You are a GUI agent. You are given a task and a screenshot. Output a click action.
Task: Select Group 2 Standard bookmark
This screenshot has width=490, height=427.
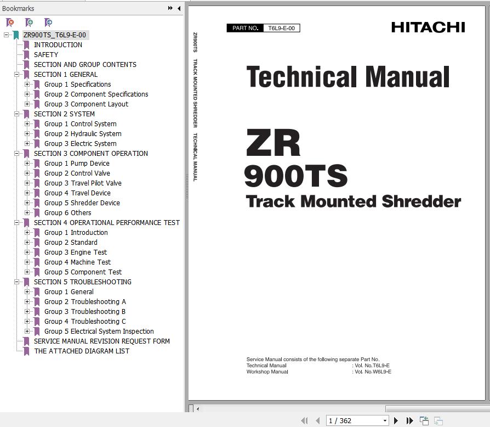pos(71,243)
